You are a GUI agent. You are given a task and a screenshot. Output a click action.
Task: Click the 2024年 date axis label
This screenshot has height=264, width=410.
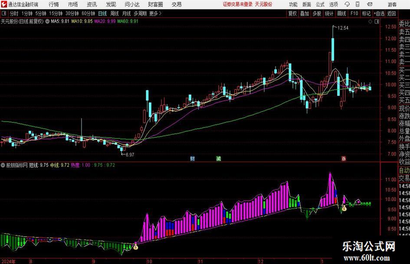[x=8, y=261]
